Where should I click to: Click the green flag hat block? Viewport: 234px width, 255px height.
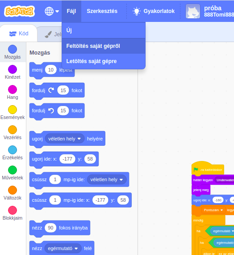click(208, 169)
